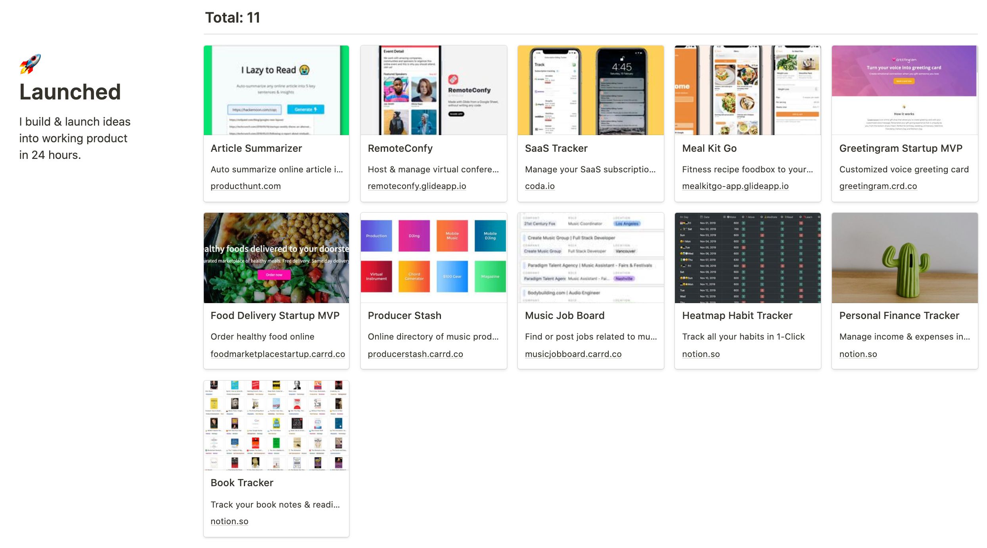Follow the producthunt.com link
Image resolution: width=987 pixels, height=548 pixels.
[245, 186]
